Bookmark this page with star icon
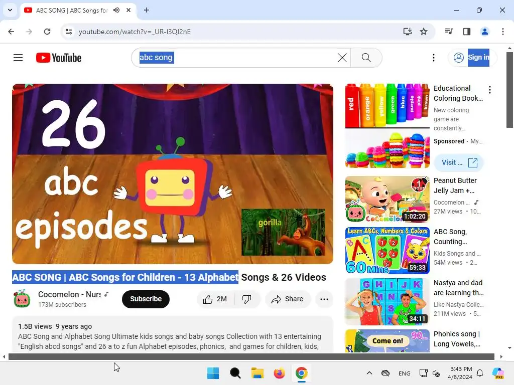Screen dimensions: 514x385 (424, 32)
